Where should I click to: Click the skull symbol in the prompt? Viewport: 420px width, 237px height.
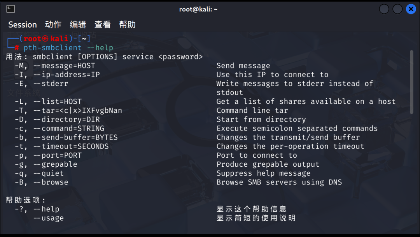(x=45, y=39)
